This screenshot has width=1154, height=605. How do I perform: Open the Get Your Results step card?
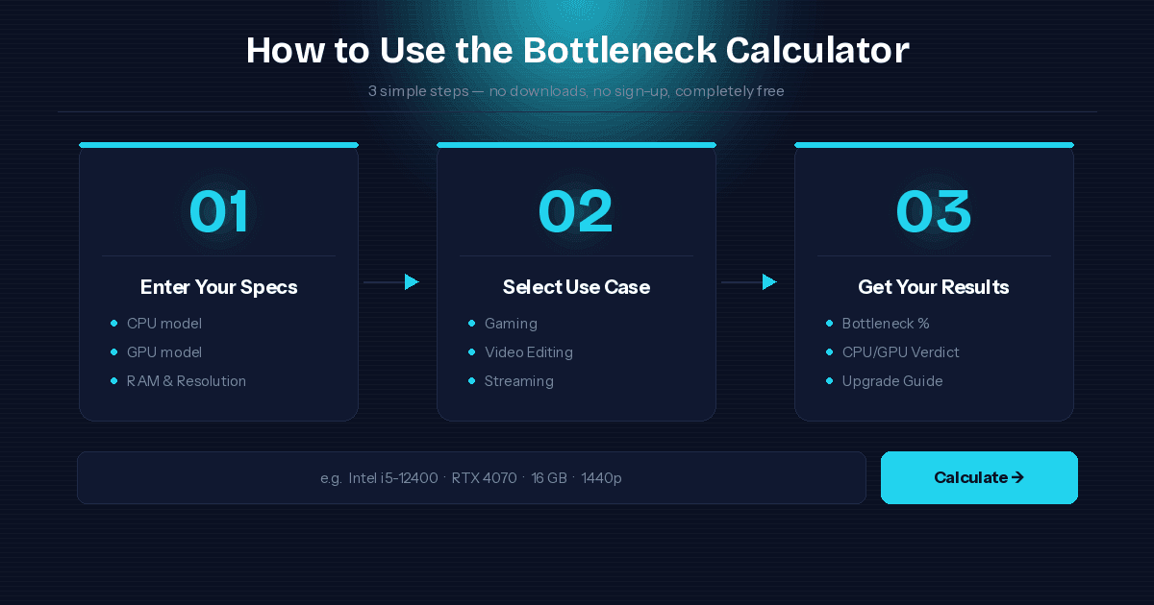(934, 283)
